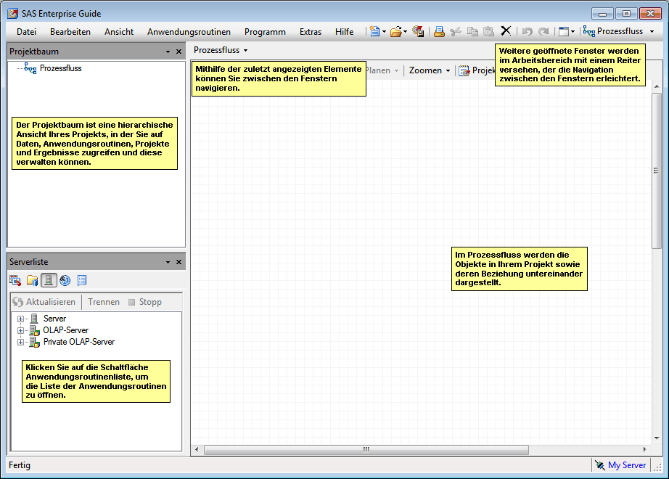Select the globe icon in the Serverliste toolbar

[64, 281]
